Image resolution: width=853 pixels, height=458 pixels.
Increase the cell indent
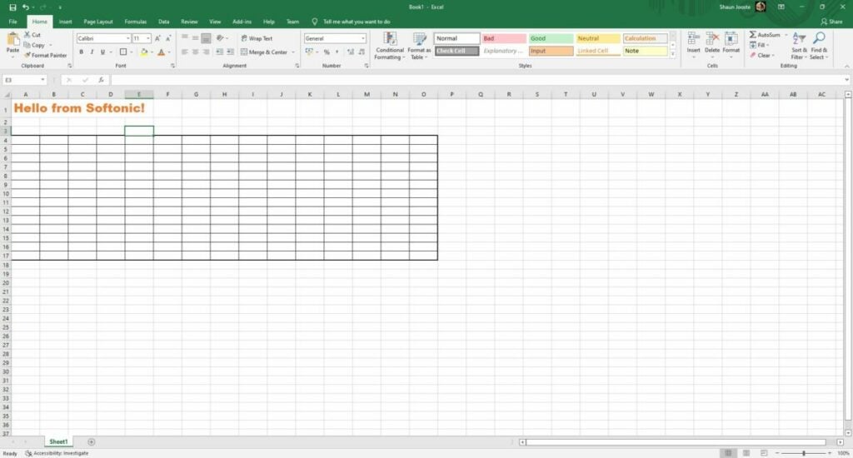[x=230, y=52]
